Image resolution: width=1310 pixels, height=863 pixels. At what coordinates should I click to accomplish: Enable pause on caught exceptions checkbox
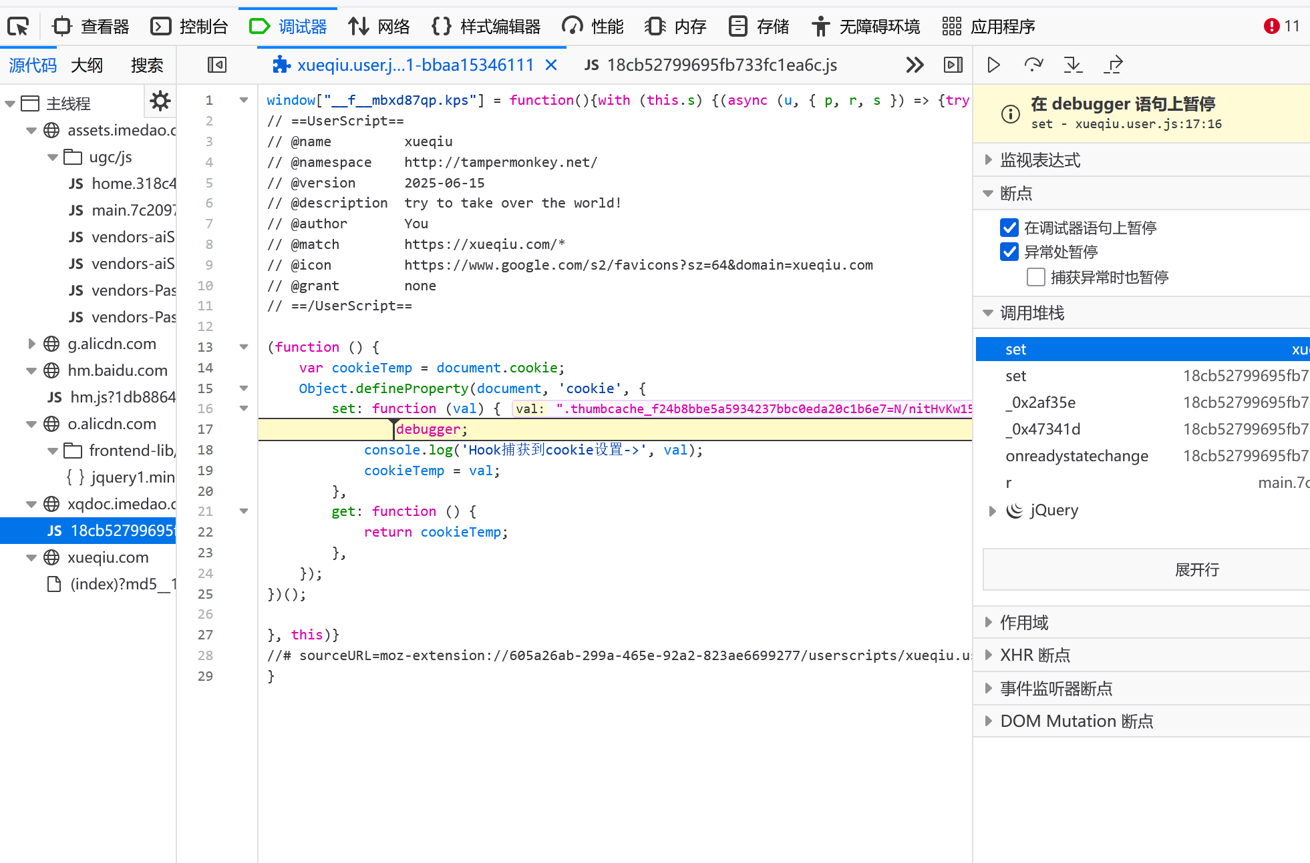point(1035,277)
